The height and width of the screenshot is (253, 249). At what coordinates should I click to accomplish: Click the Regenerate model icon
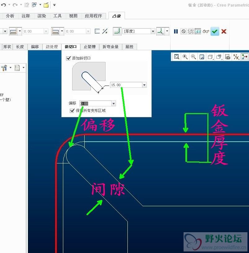point(26,5)
